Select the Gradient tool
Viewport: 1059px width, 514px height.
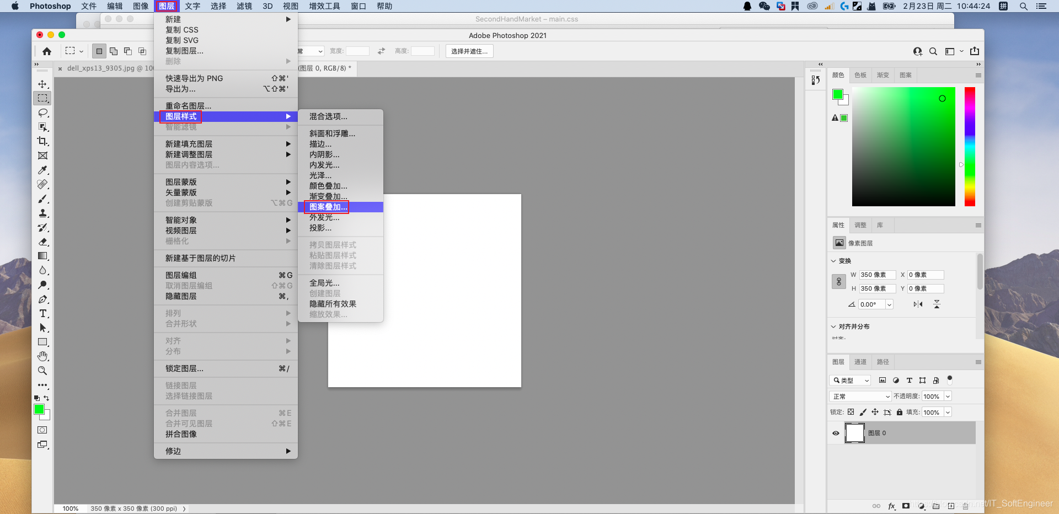(42, 256)
